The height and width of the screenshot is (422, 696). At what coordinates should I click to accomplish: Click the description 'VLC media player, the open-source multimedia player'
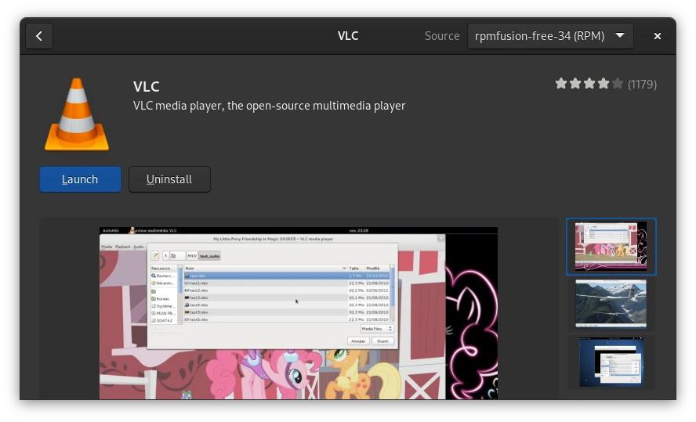click(x=269, y=106)
